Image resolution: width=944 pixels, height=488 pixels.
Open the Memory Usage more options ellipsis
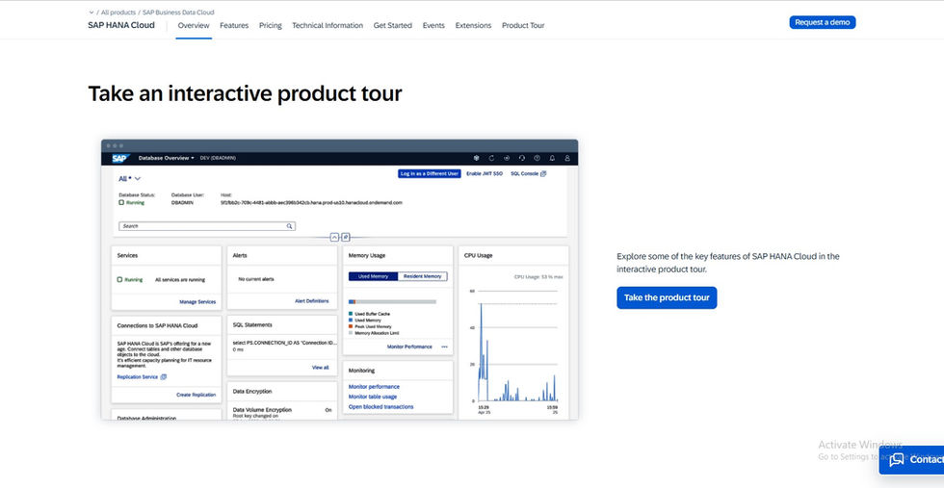(444, 347)
